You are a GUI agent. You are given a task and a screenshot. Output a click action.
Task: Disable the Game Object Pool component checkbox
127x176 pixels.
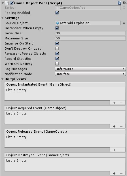12,3
